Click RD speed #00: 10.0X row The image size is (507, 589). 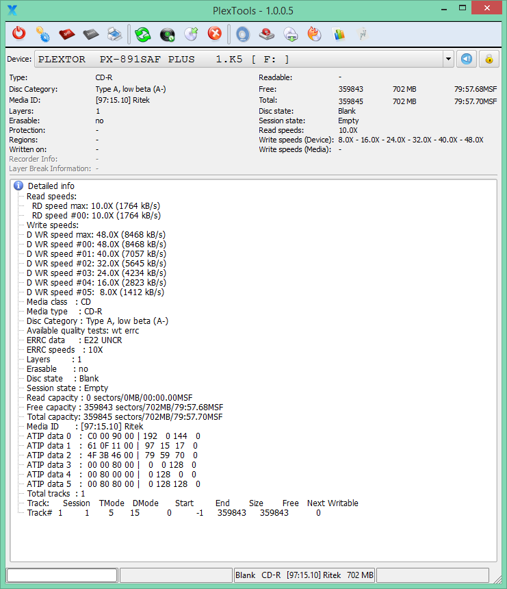pos(96,216)
